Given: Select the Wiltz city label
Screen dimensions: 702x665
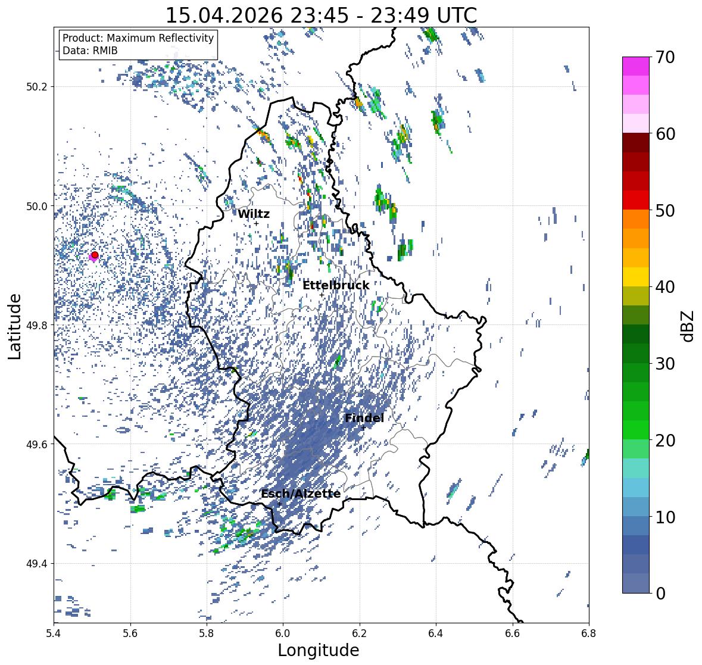Looking at the screenshot, I should tap(254, 214).
